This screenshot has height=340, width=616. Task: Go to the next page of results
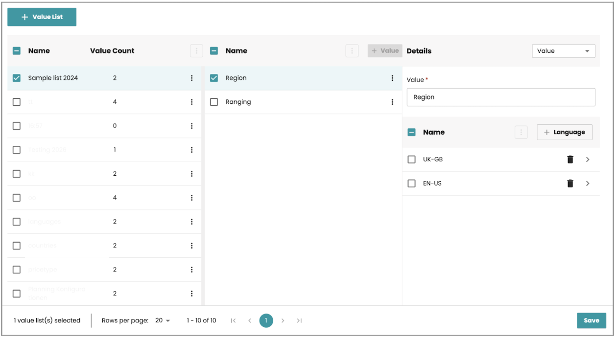(x=283, y=321)
